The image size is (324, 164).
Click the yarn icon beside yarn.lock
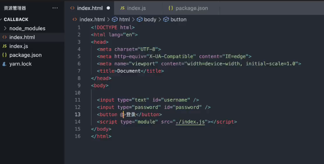tap(5, 64)
